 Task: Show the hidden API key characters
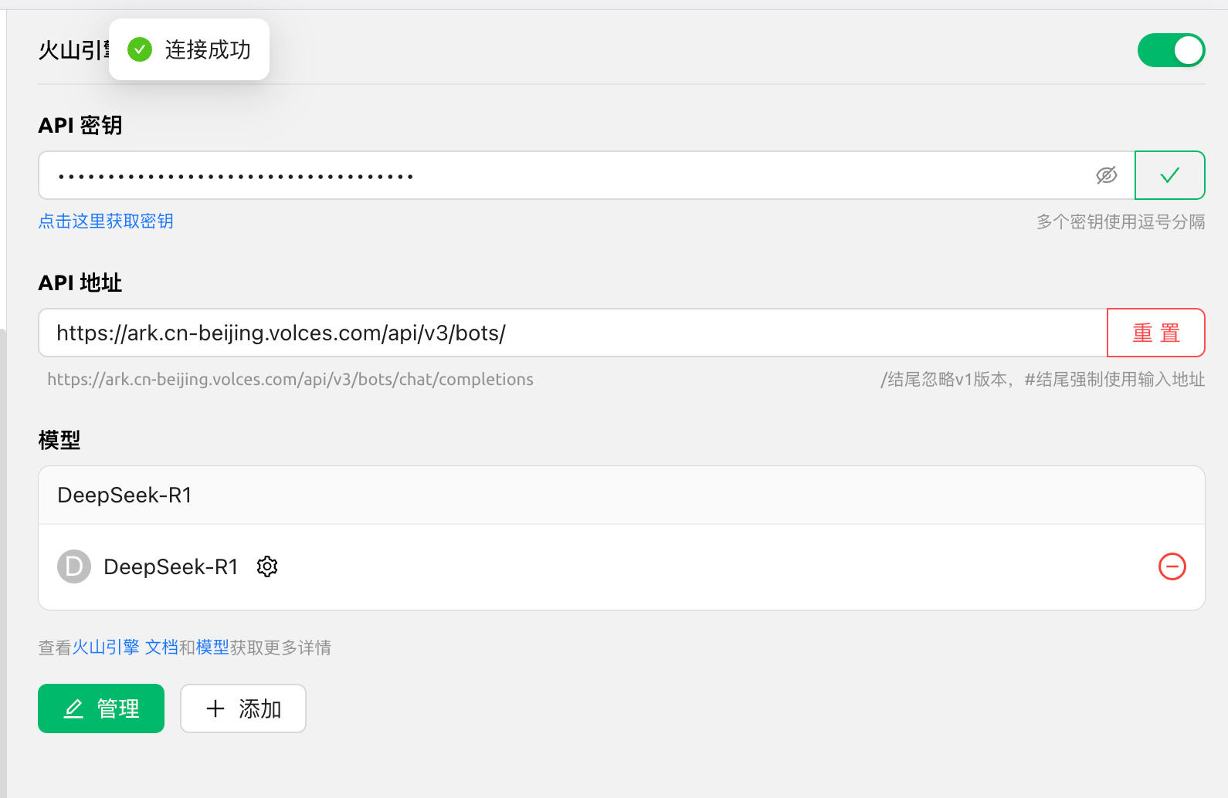1106,175
